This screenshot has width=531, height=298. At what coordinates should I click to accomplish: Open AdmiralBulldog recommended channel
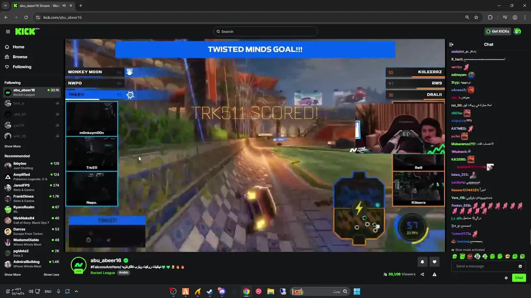(32, 264)
